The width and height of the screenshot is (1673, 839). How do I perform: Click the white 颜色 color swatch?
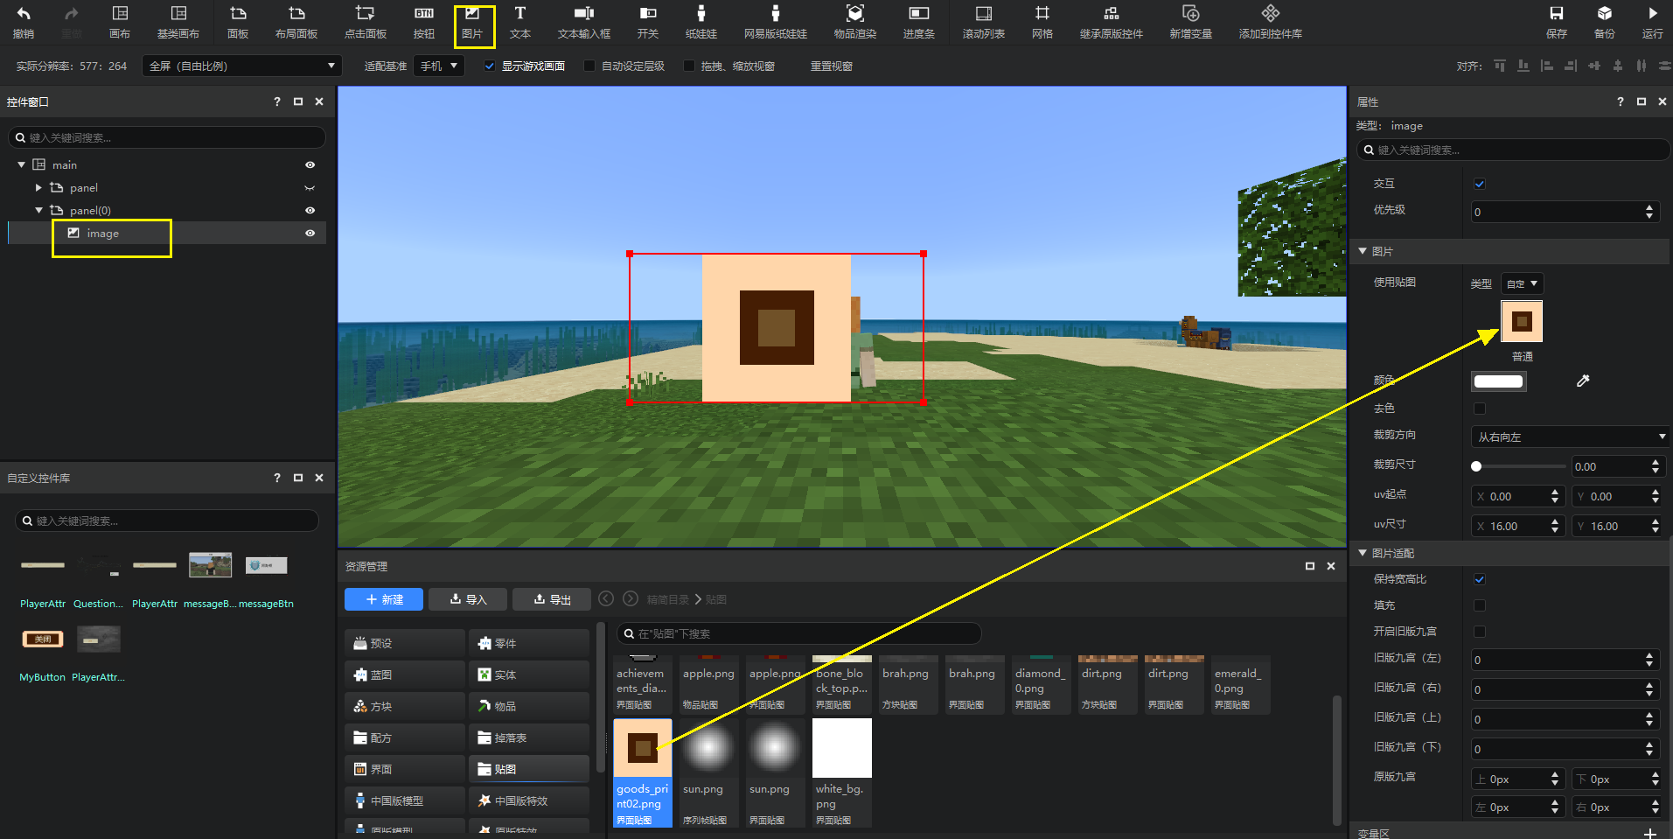1498,381
